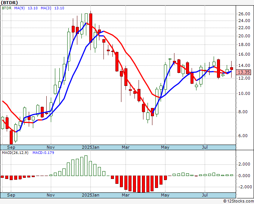Click May on the price chart date axis
254x204 pixels.
click(165, 147)
